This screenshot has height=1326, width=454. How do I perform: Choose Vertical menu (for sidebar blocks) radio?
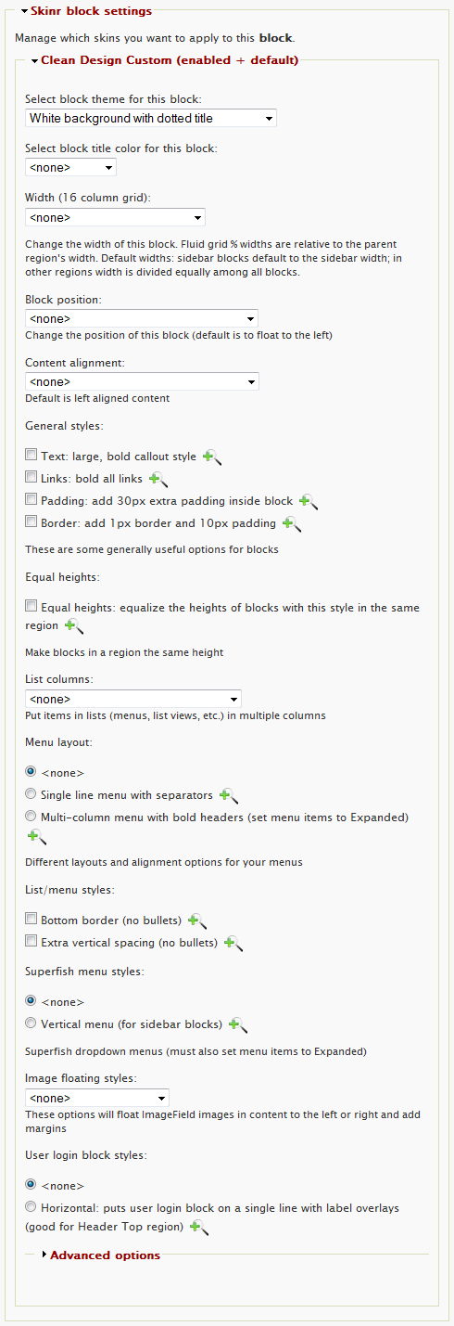32,1023
